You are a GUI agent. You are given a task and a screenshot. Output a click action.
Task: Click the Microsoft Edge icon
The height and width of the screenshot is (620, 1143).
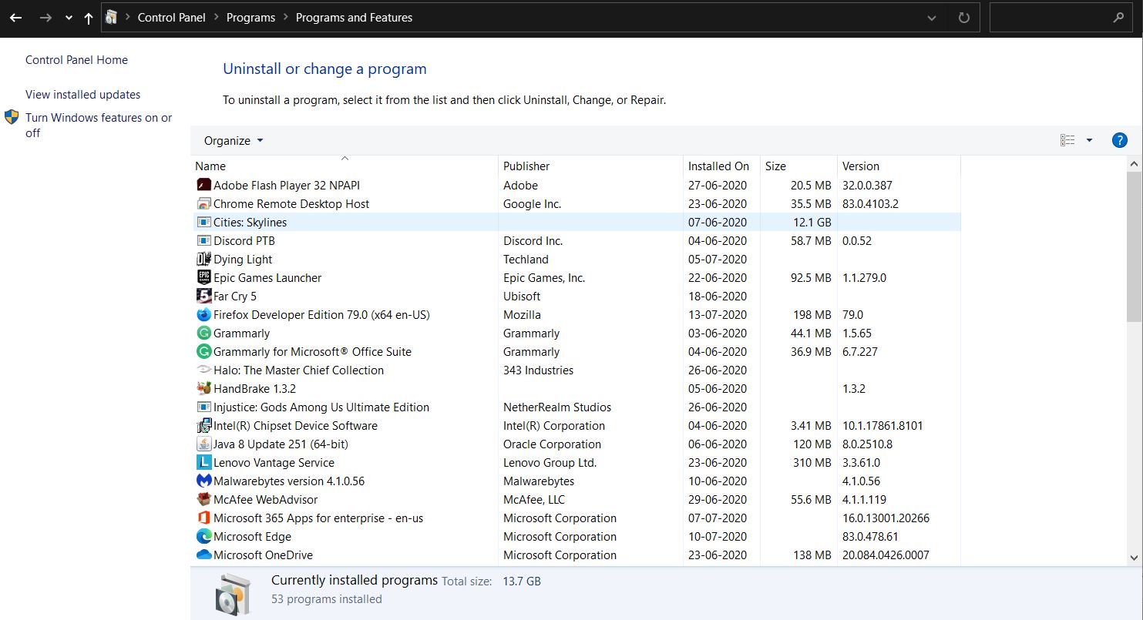point(203,536)
